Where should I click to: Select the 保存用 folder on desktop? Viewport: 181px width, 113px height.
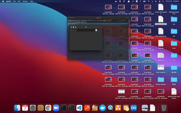(x=174, y=81)
